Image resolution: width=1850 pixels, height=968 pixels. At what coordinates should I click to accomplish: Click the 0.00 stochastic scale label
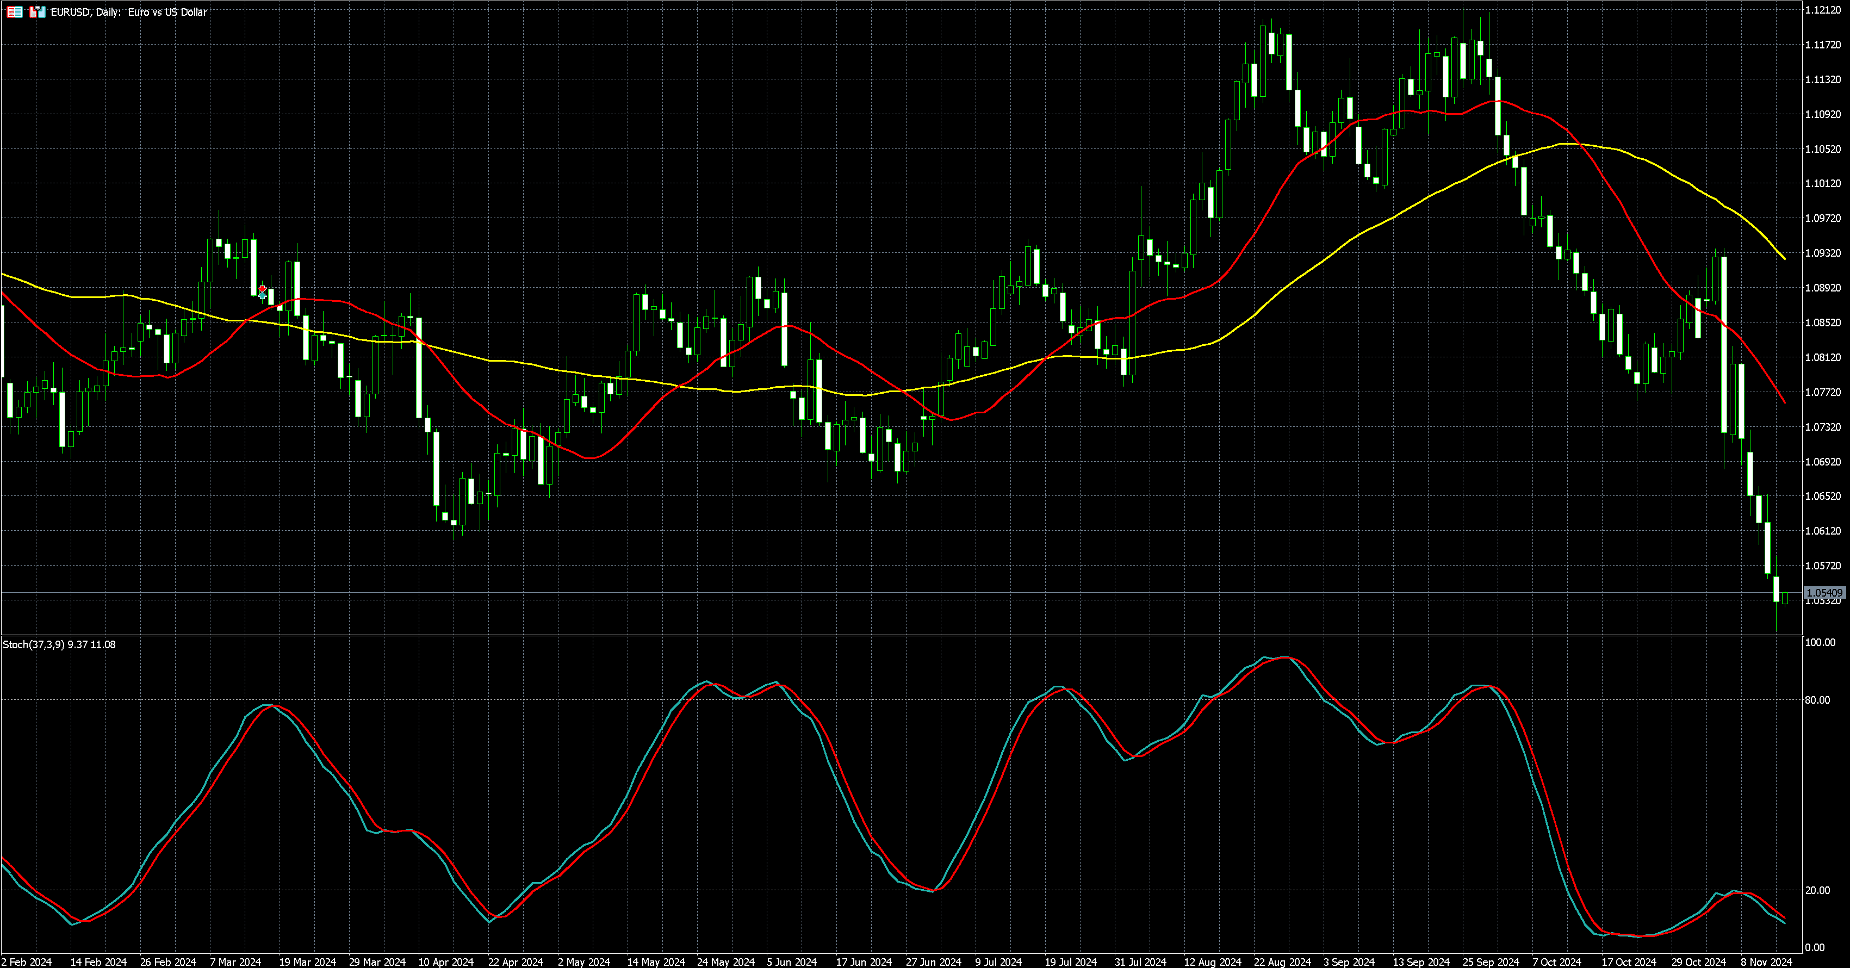pyautogui.click(x=1815, y=948)
